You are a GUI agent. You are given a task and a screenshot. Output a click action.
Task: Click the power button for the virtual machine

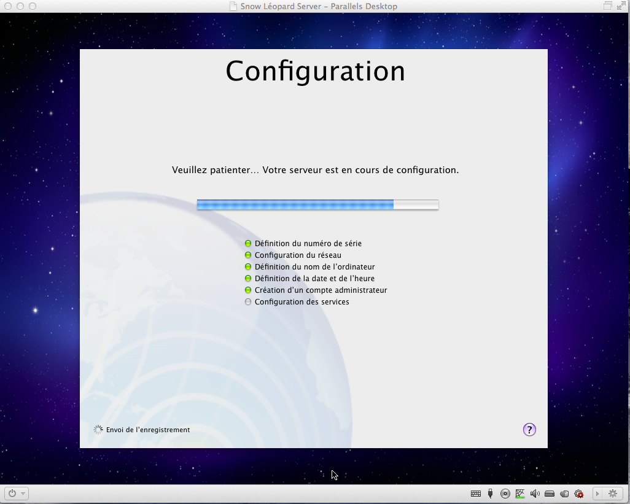tap(12, 493)
